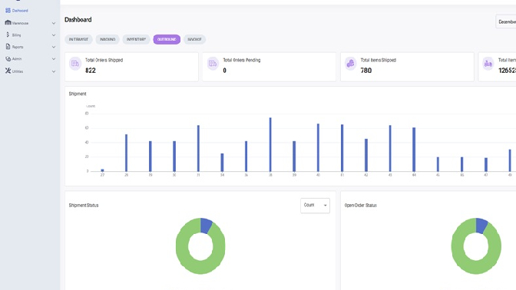Expand the Reports menu chevron

tap(54, 47)
